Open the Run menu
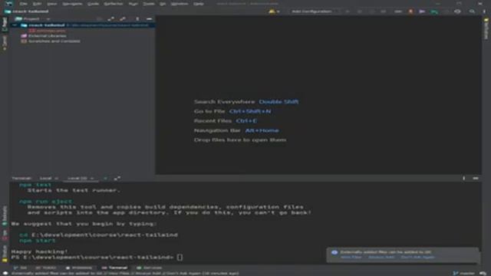The image size is (491, 276). (133, 4)
